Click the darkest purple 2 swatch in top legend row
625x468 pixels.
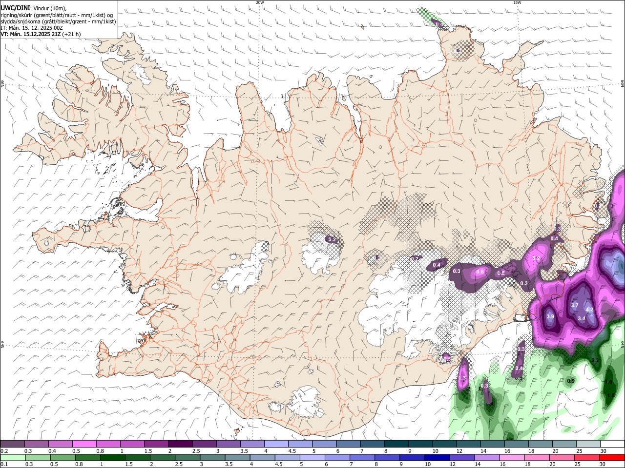coord(180,444)
